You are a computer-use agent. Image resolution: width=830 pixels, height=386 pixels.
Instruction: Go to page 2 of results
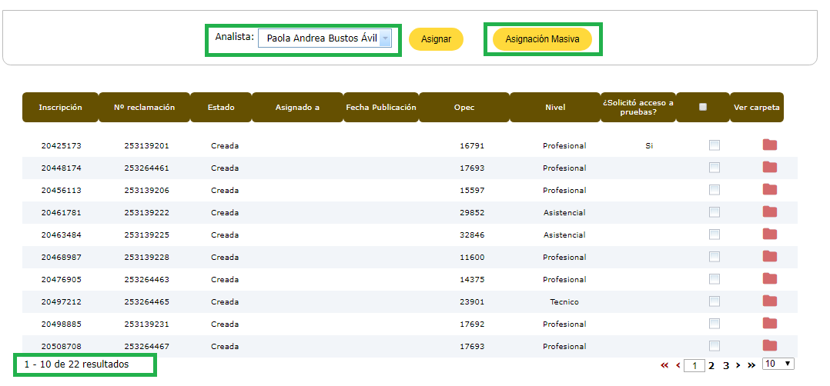711,366
